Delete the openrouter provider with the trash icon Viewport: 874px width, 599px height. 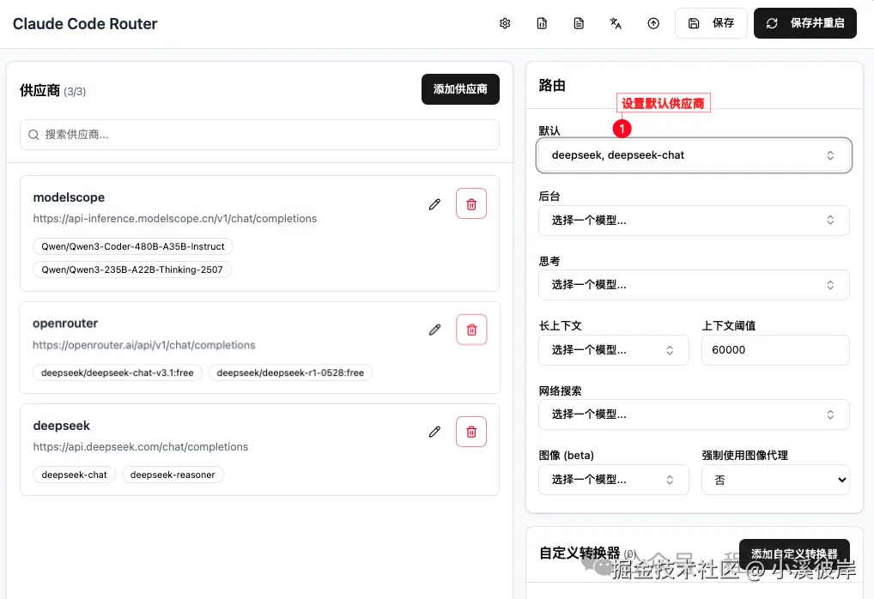[470, 329]
